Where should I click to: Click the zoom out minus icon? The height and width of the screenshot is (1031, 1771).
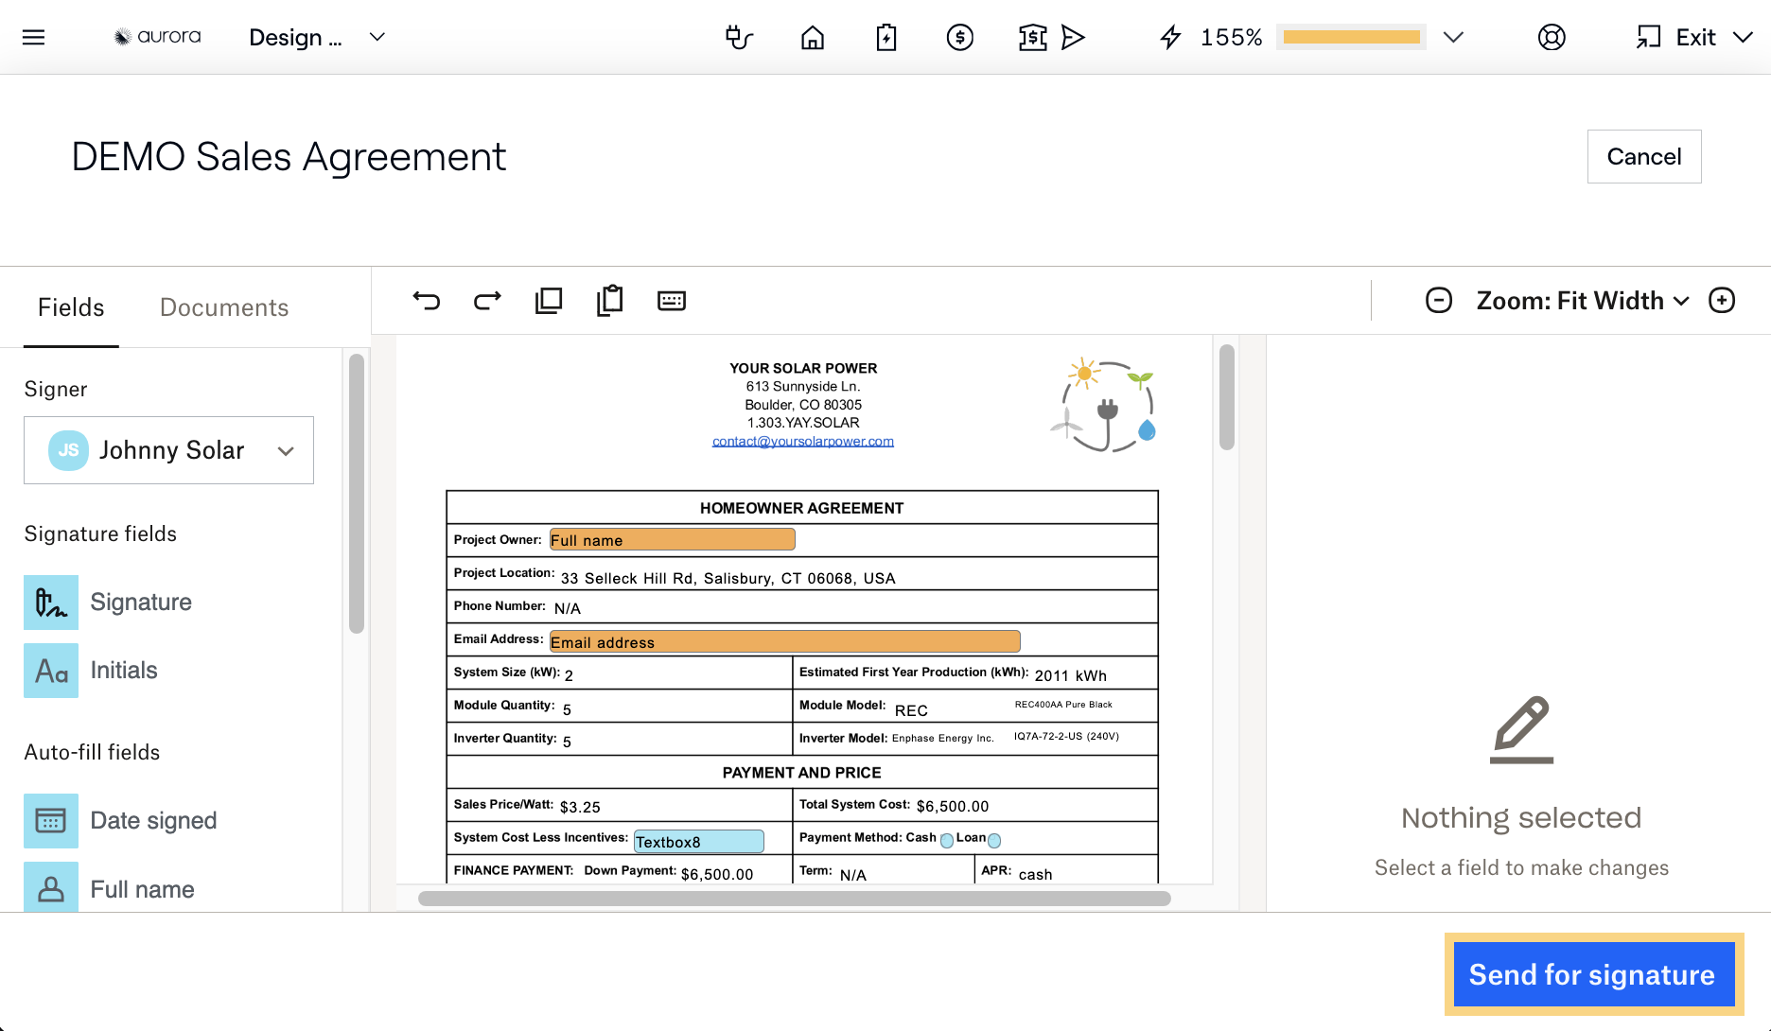click(1439, 301)
